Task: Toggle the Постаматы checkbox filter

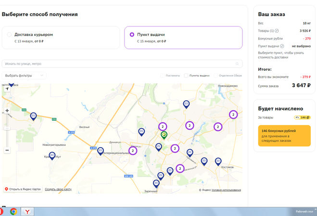Action: pyautogui.click(x=163, y=76)
